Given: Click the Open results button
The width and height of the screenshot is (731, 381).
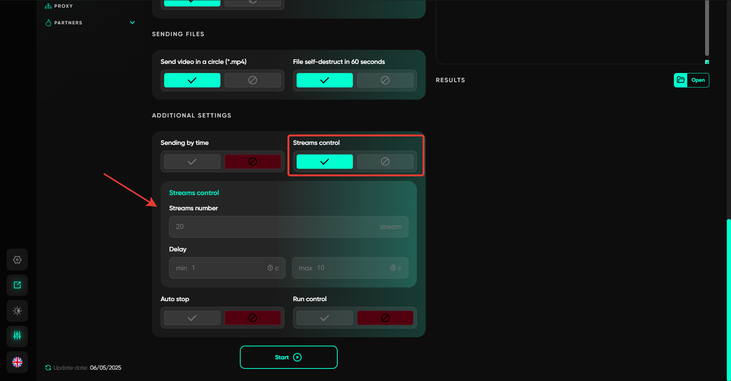Looking at the screenshot, I should (x=691, y=80).
